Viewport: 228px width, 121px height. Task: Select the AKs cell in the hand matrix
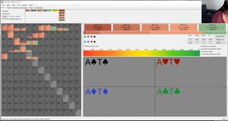[x=11, y=27]
